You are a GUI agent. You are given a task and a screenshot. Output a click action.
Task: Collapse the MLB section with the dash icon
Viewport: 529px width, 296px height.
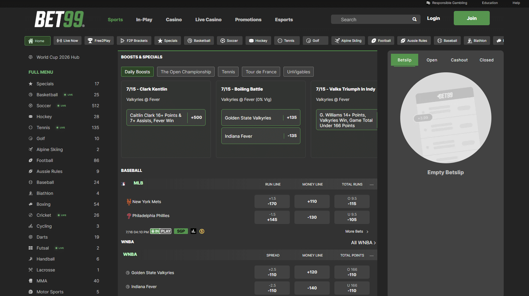(x=372, y=185)
